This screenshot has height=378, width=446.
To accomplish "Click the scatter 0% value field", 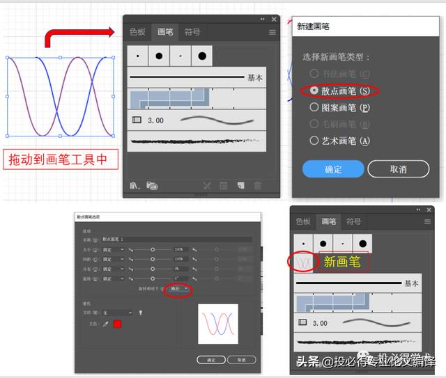I will point(181,269).
